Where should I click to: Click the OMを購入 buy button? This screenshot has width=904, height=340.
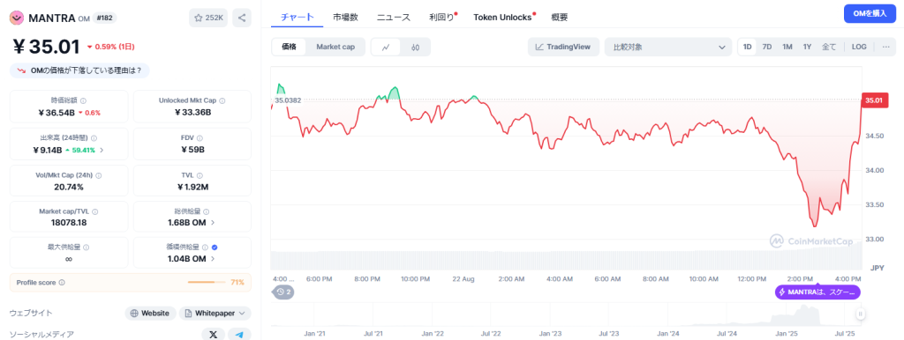point(870,13)
